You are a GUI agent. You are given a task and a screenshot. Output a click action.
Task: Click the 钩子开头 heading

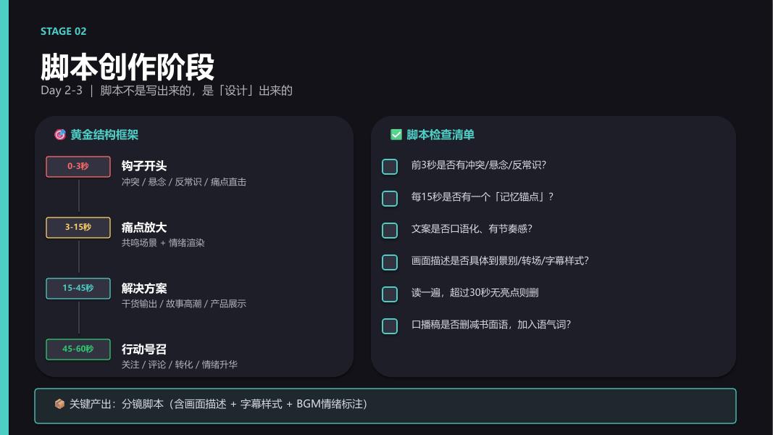pos(144,166)
